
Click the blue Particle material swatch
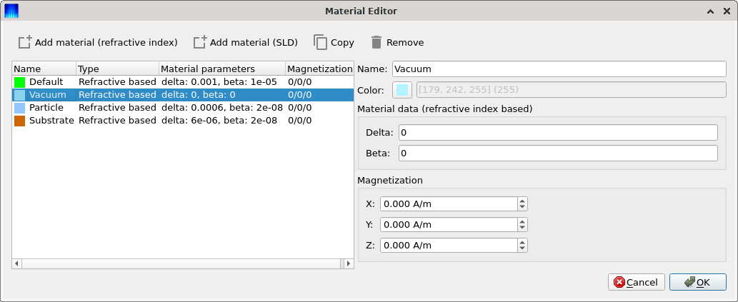pos(19,109)
